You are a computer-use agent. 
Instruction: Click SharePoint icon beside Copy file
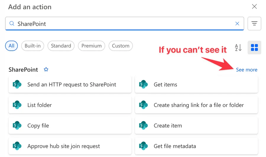[x=17, y=125]
